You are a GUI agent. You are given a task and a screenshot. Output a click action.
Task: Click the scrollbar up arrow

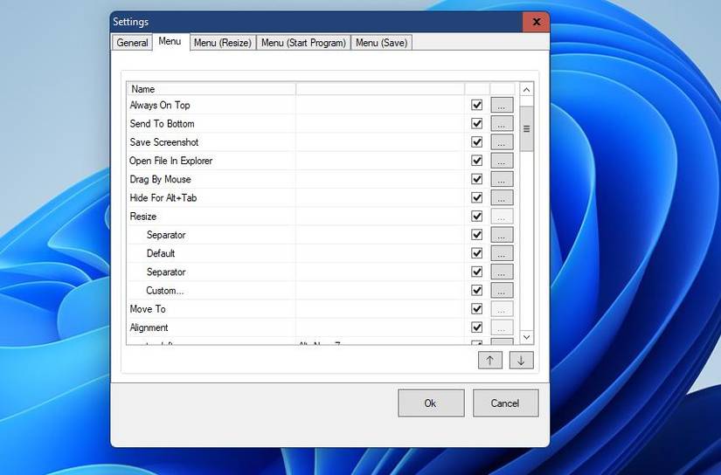click(526, 90)
